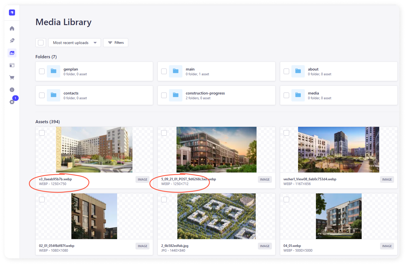
Task: Check the construction-progress folder checkbox
Action: click(x=164, y=95)
